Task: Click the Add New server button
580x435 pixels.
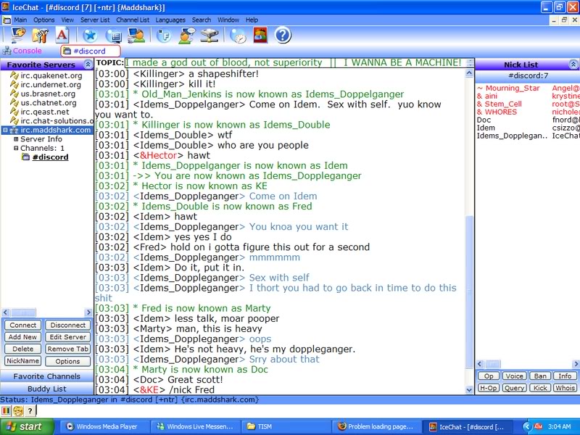Action: click(x=23, y=337)
